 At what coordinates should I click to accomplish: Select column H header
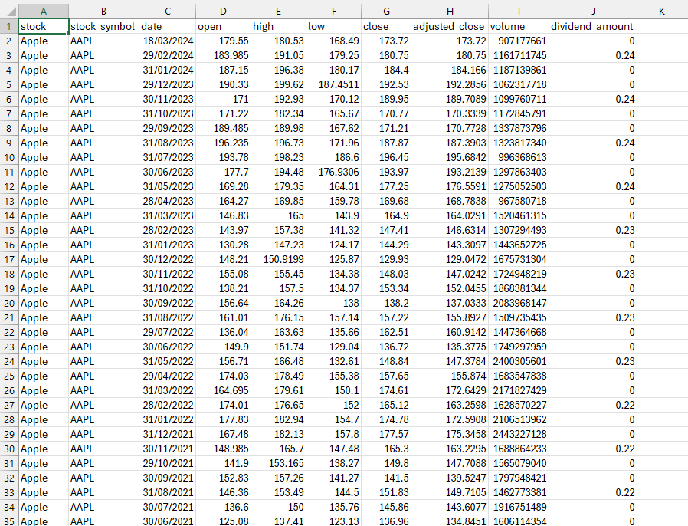pyautogui.click(x=450, y=12)
